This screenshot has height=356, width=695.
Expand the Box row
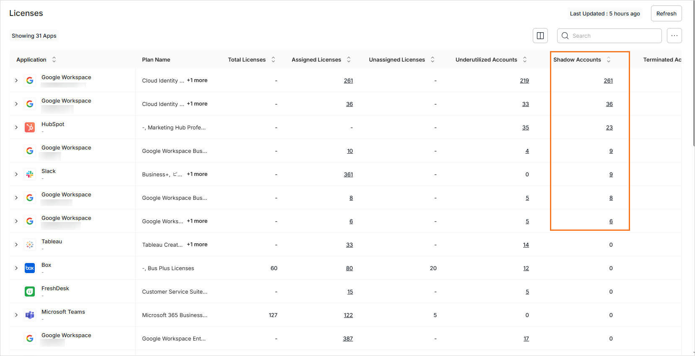click(x=16, y=268)
